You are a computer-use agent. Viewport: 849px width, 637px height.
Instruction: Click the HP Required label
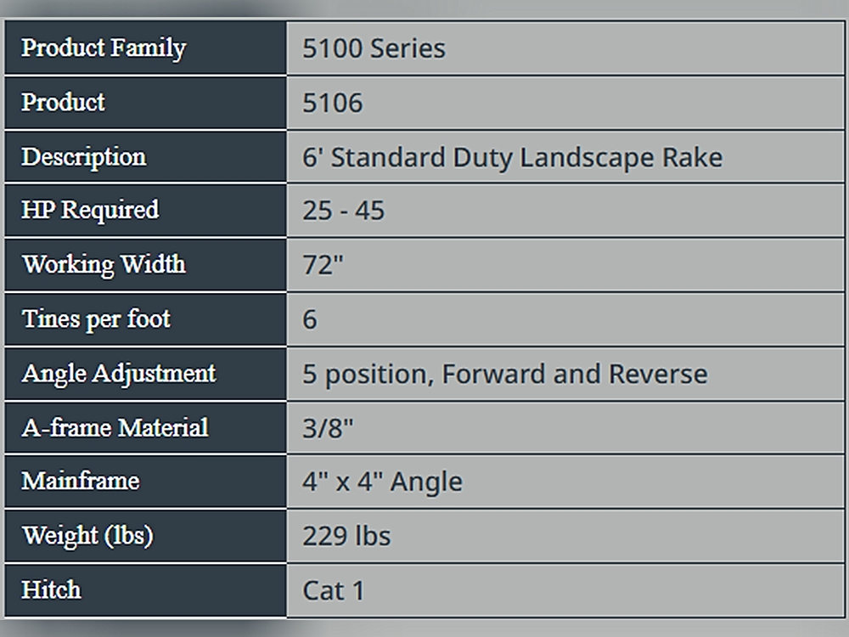click(90, 210)
